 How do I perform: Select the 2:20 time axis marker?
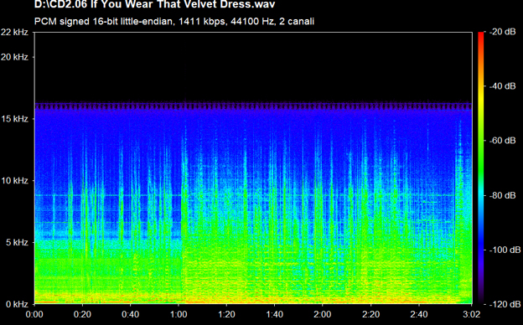click(370, 314)
